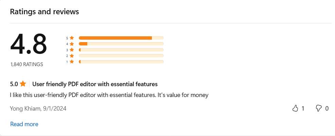Viewport: 335px width, 136px height.
Task: Click the orange star beside 5.0 review score
Action: [23, 84]
